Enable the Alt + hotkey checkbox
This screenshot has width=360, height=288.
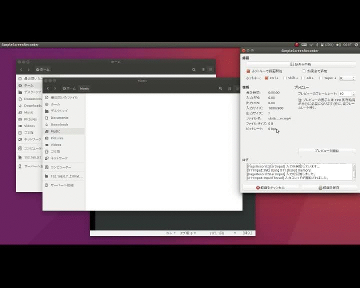click(x=303, y=78)
